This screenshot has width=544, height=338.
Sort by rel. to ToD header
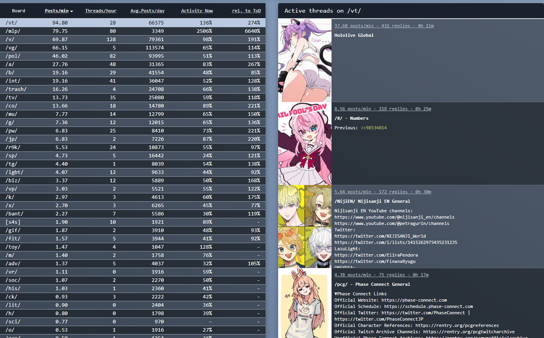[x=246, y=11]
